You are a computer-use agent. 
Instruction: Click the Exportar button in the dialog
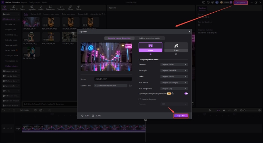(x=181, y=116)
